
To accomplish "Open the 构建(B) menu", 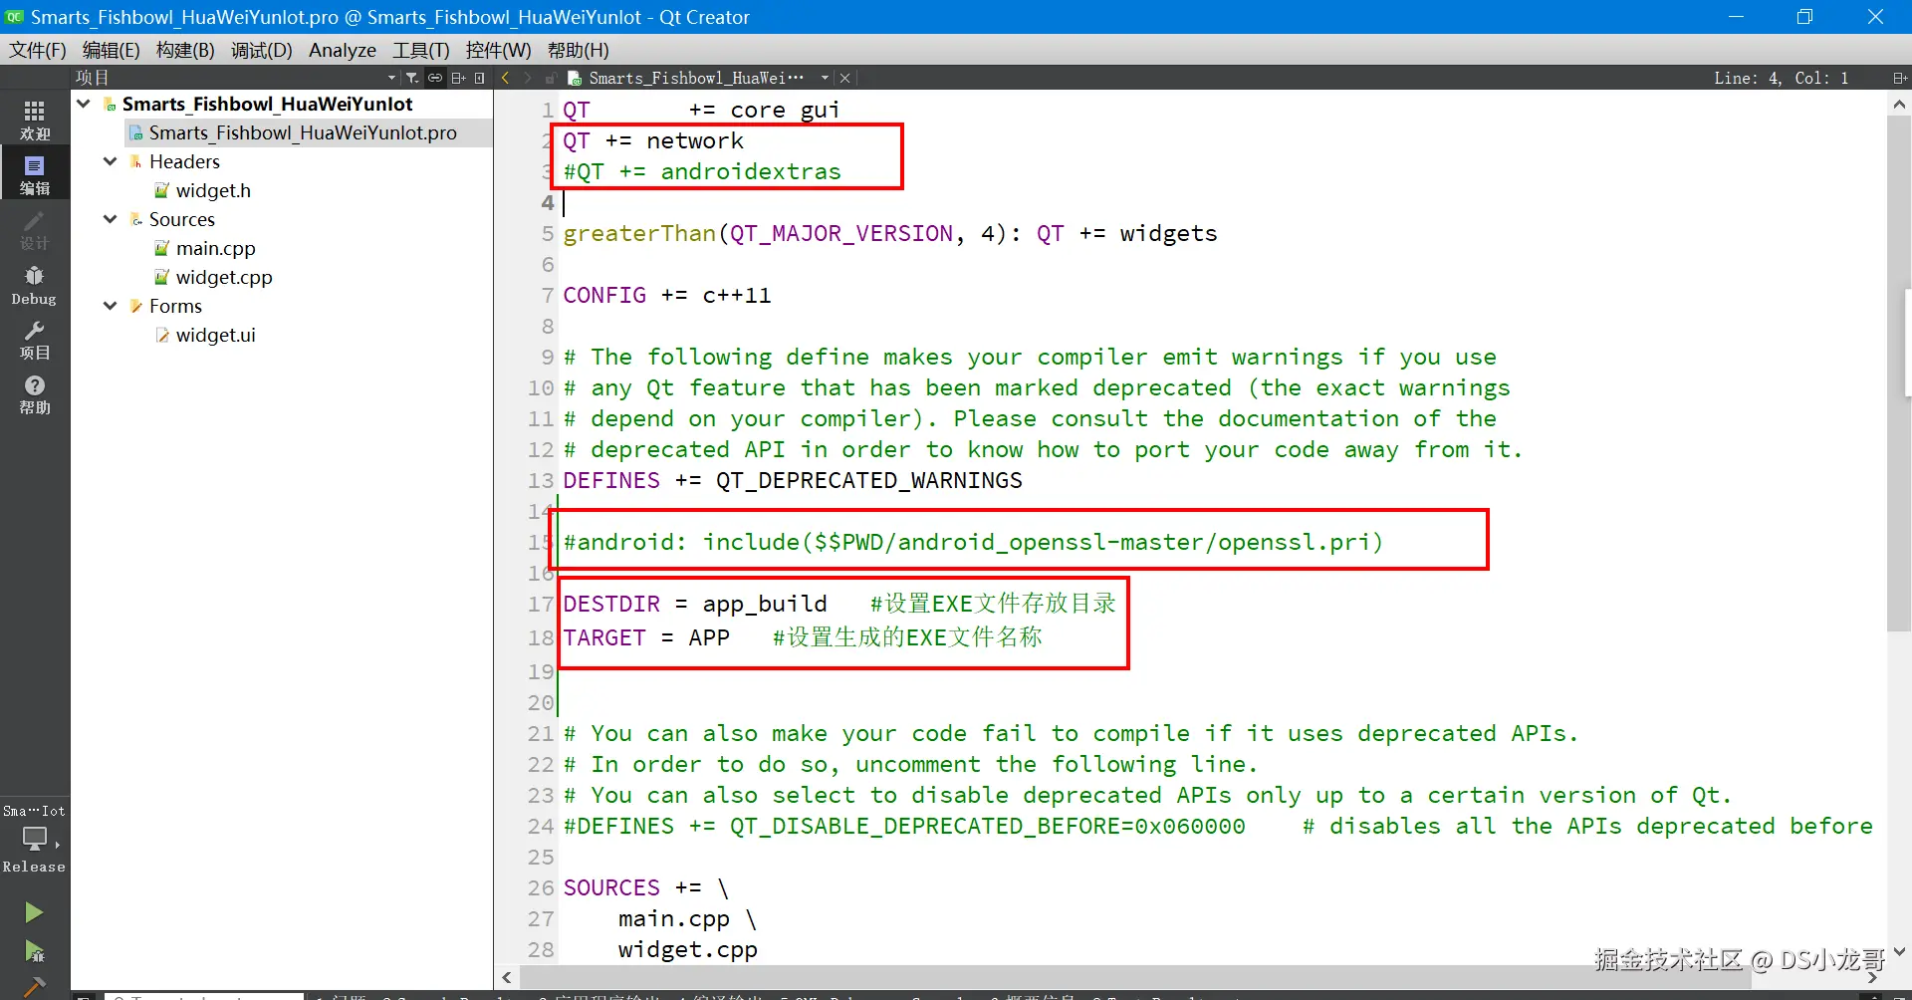I will tap(185, 50).
